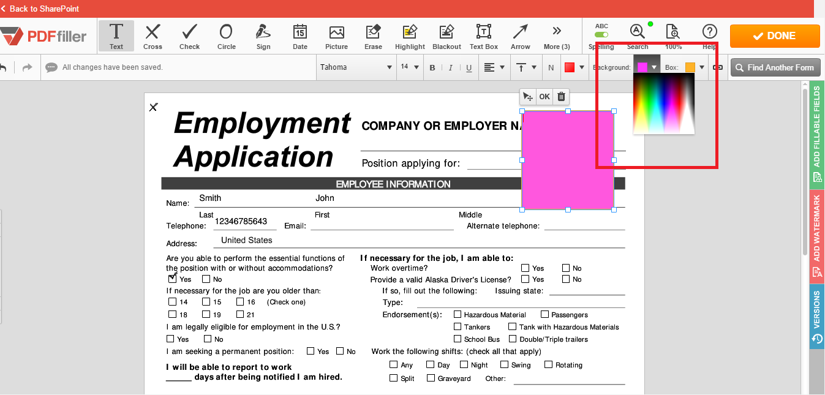
Task: Click the magenta Background color swatch
Action: pos(642,67)
